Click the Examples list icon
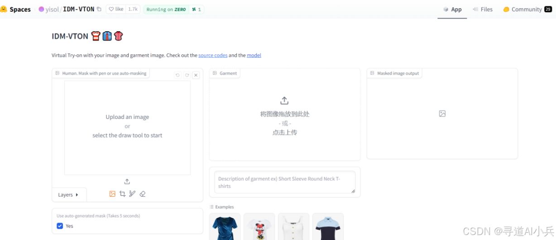This screenshot has height=240, width=556. tap(211, 207)
